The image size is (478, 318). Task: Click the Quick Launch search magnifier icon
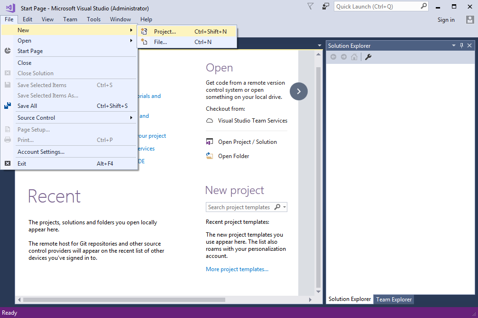(x=423, y=6)
